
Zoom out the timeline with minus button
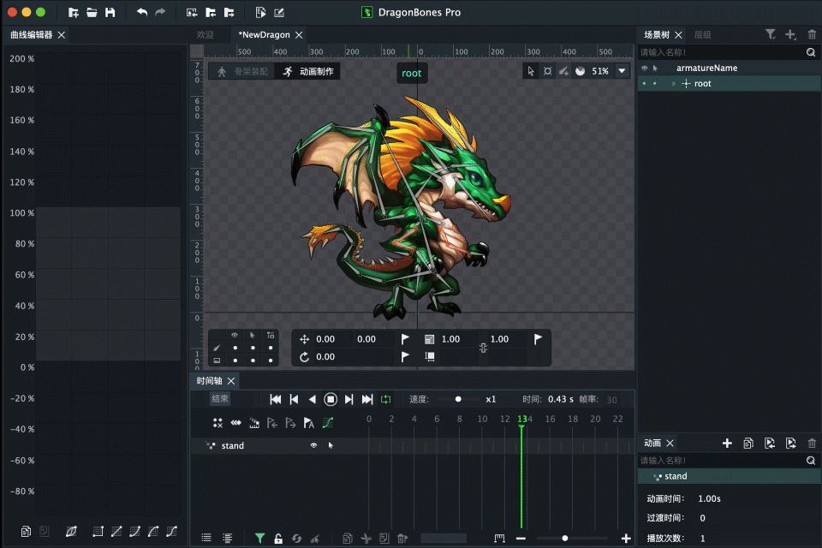521,539
